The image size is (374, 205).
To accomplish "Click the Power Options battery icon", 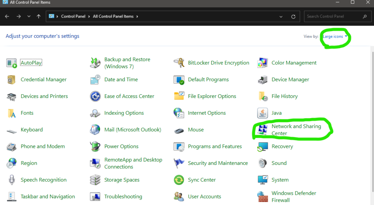I will tap(95, 147).
